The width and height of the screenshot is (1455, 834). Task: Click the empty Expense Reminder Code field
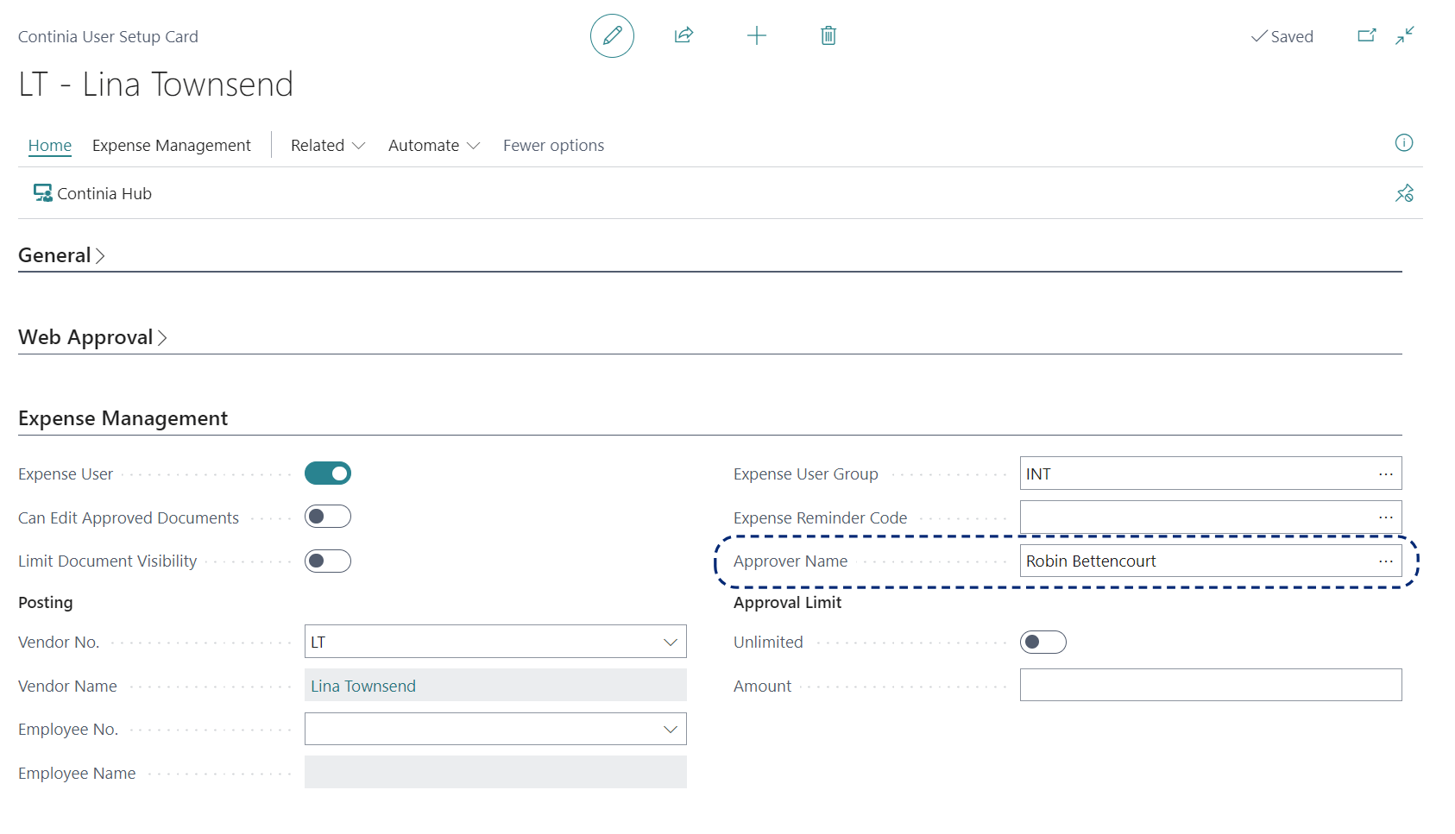click(x=1211, y=517)
